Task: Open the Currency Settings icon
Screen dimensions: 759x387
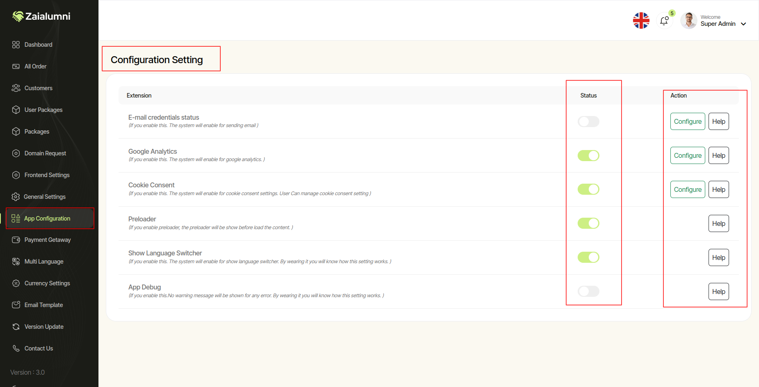Action: point(16,283)
